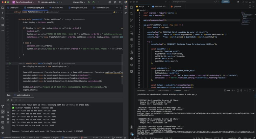Image resolution: width=256 pixels, height=139 pixels.
Task: Toggle read-only lock in IntelliJ status bar
Action: tap(125, 137)
